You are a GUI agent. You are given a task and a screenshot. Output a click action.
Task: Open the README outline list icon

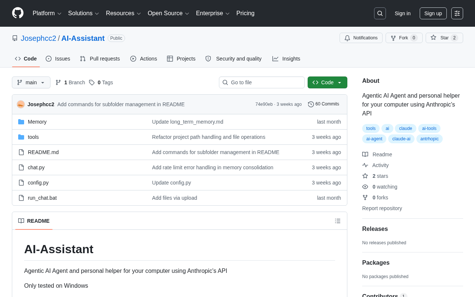tap(338, 221)
